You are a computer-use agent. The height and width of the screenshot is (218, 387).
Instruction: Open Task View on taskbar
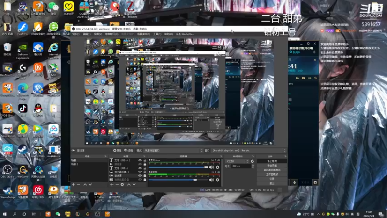coord(34,214)
